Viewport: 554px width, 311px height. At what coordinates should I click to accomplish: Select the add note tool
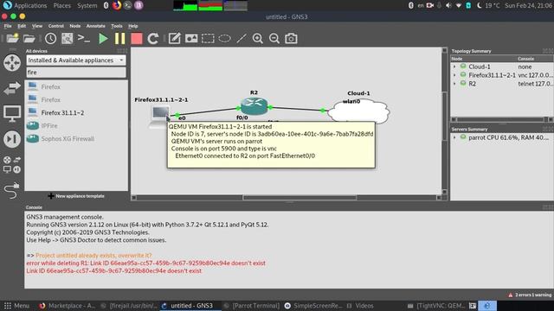point(175,38)
